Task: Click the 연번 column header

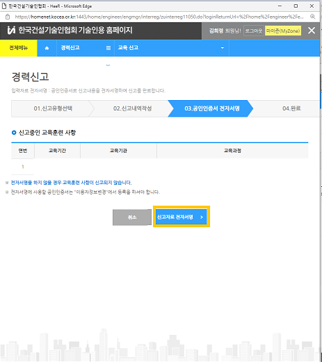Action: pos(23,151)
